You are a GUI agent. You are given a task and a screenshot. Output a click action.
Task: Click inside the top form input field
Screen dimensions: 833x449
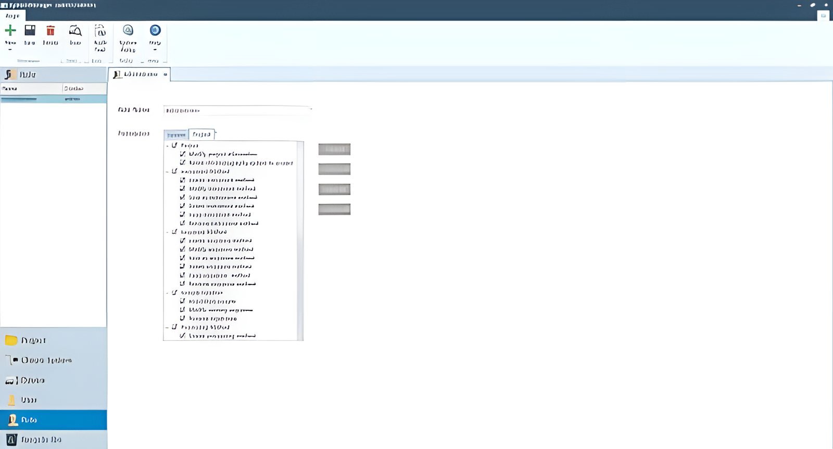(x=237, y=110)
